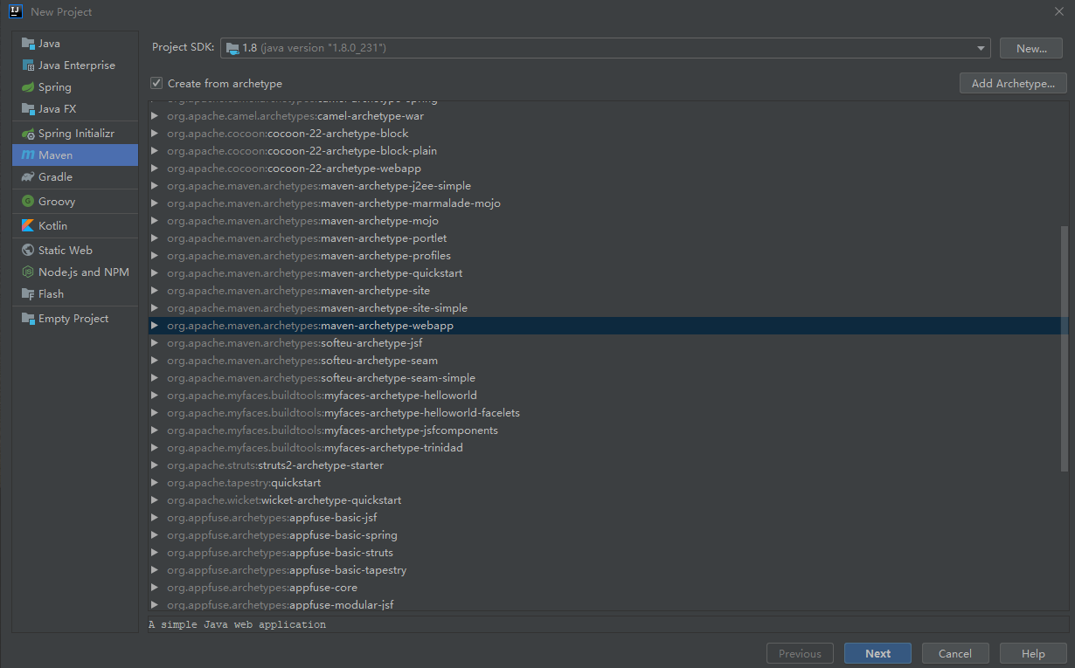Expand cocoon-22-archetype-block node
The width and height of the screenshot is (1075, 668).
[x=155, y=134]
